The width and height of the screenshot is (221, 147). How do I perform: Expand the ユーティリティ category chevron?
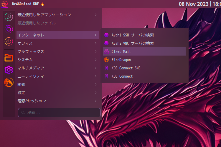click(x=96, y=76)
